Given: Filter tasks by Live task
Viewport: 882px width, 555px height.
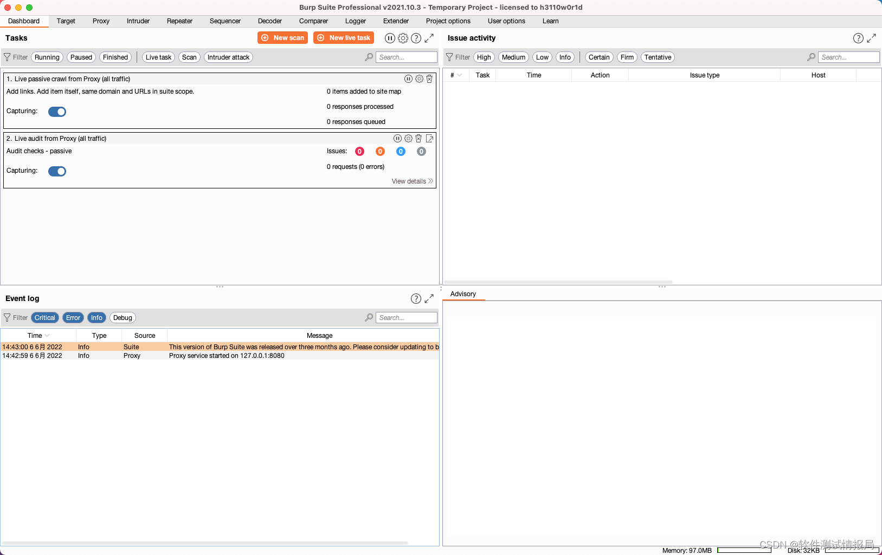Looking at the screenshot, I should click(x=158, y=57).
